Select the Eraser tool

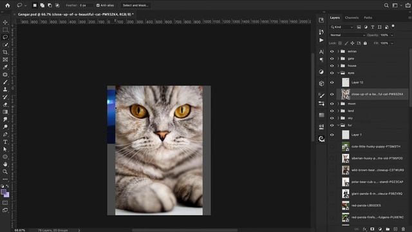point(5,104)
